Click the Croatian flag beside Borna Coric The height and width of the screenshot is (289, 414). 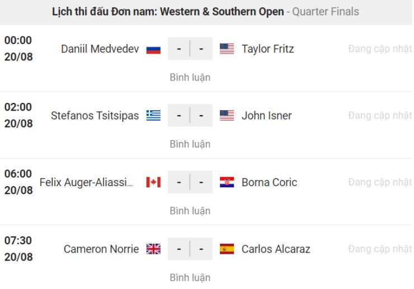227,182
